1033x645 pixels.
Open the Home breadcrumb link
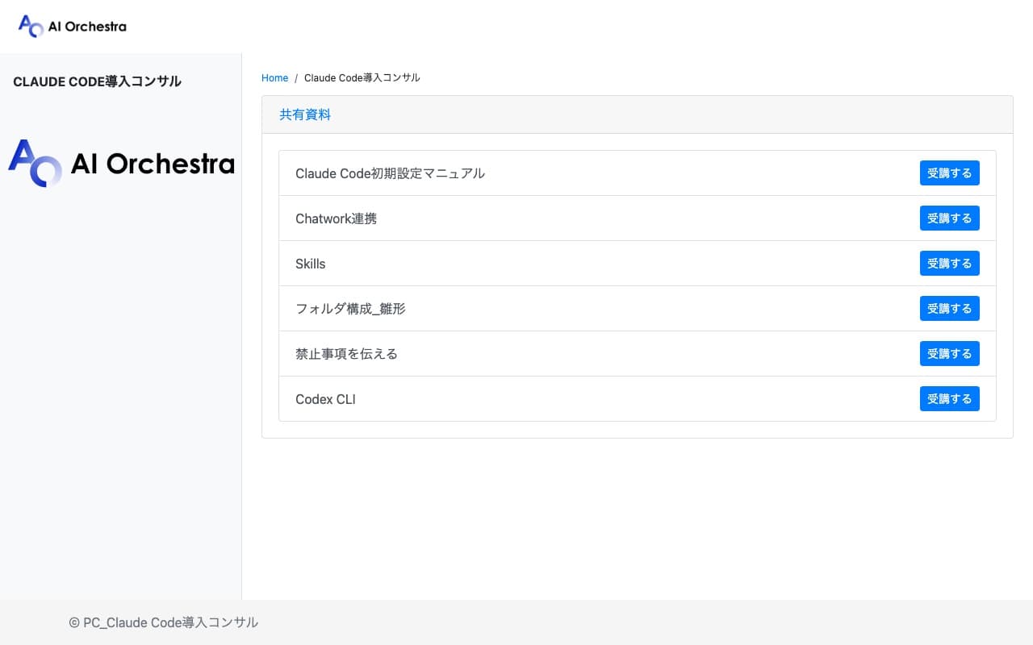click(274, 78)
